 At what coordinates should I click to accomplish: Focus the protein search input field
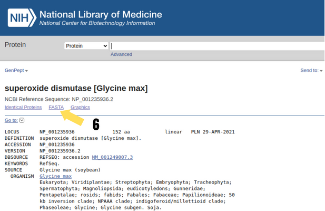217,46
